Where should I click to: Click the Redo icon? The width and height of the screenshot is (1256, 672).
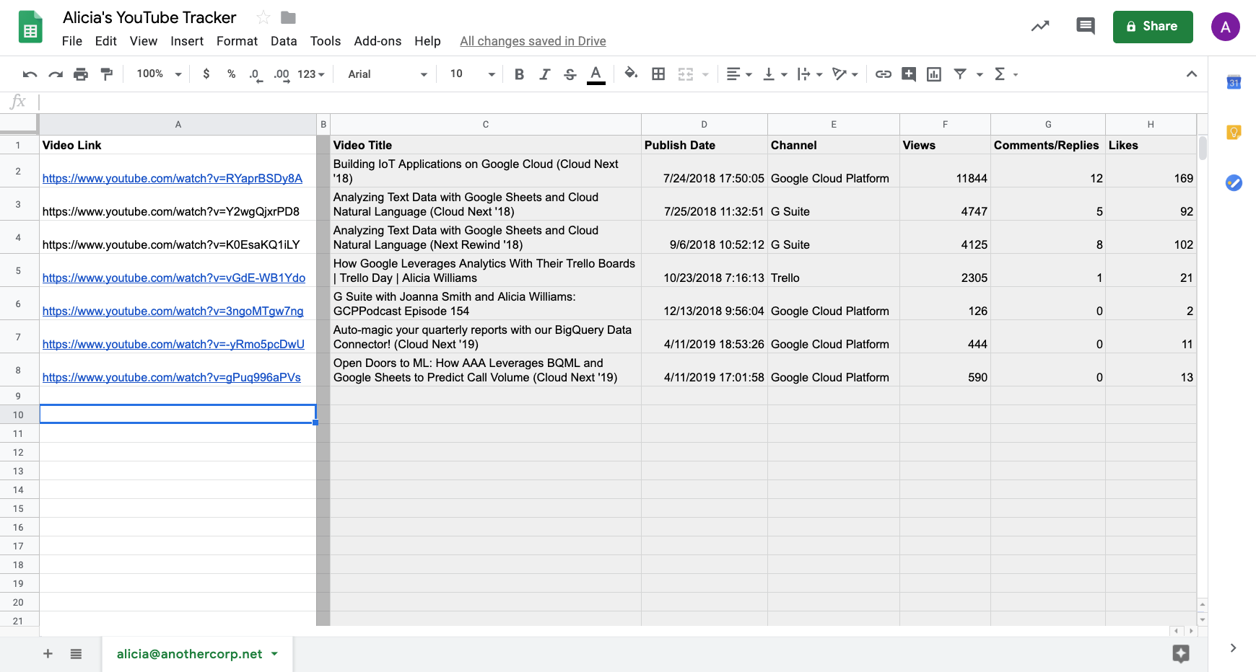(56, 74)
